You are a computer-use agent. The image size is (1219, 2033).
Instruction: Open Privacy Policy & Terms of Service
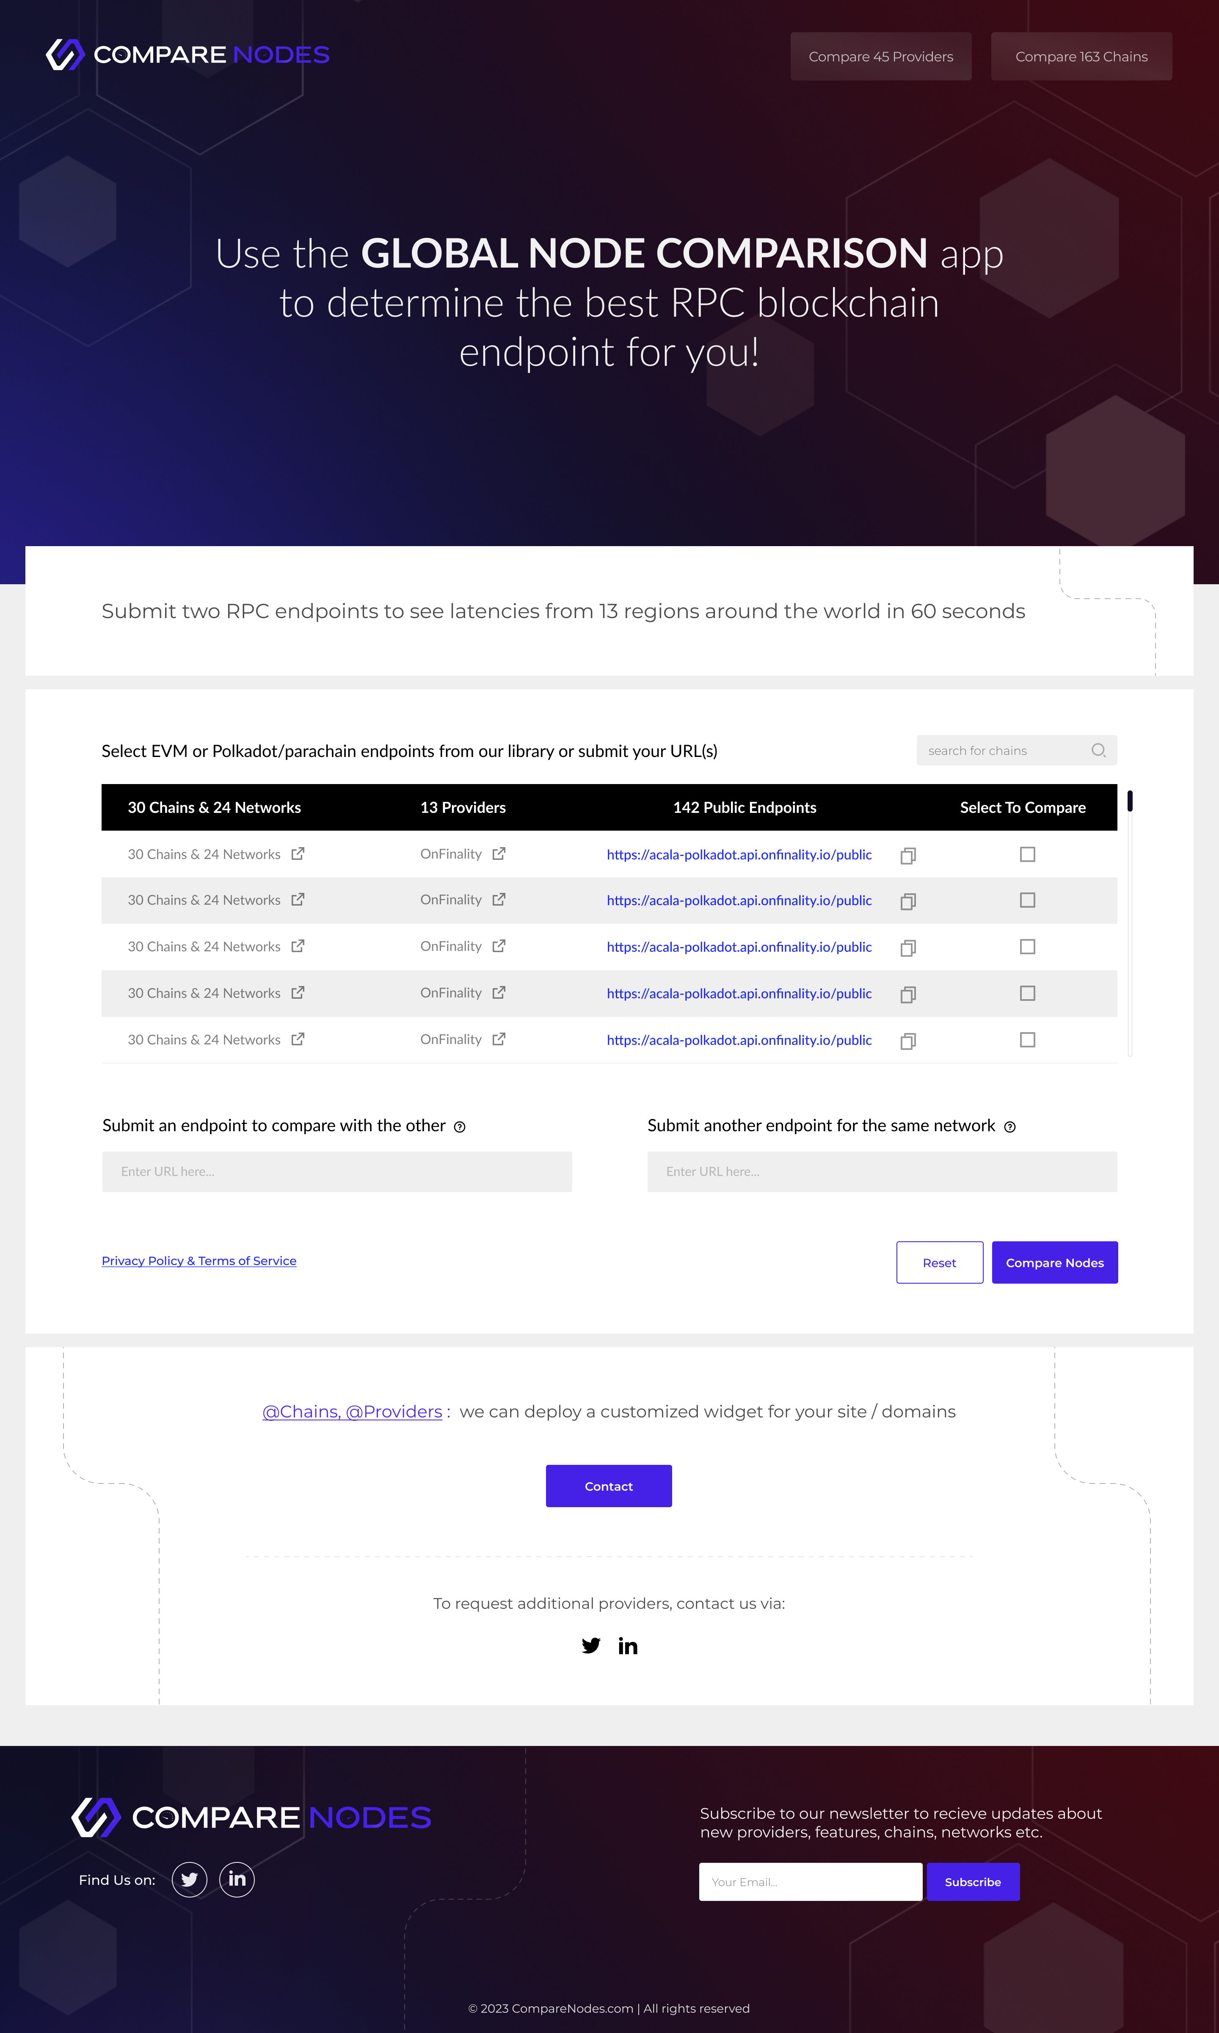[199, 1261]
